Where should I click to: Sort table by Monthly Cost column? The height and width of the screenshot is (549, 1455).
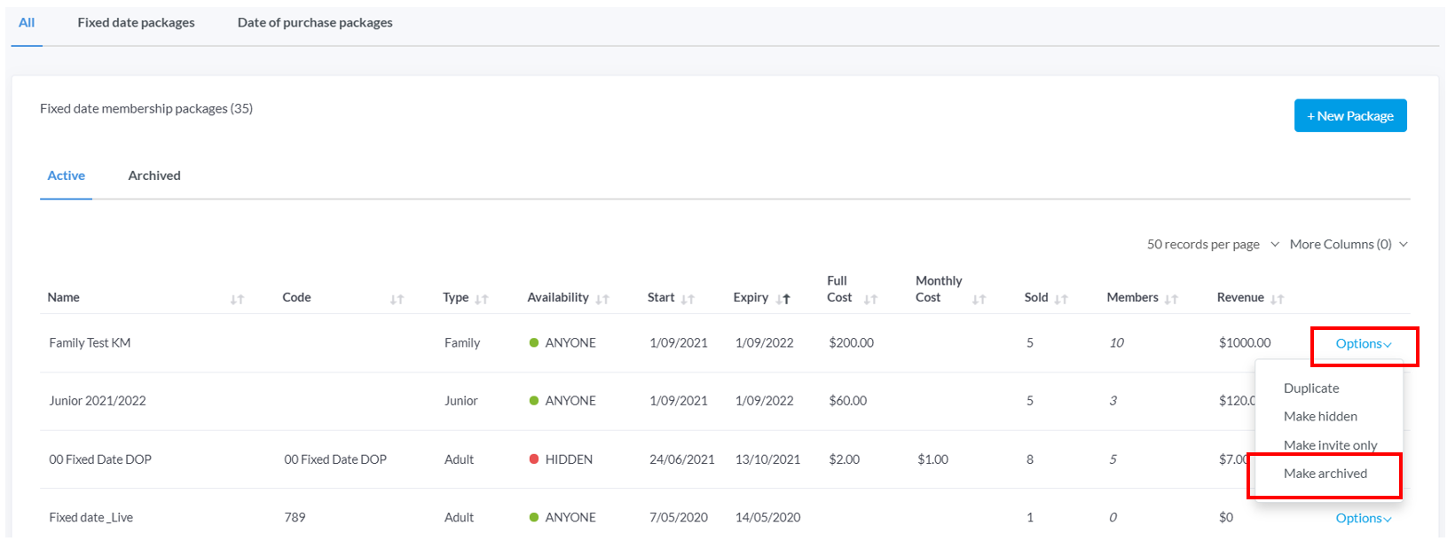point(979,300)
